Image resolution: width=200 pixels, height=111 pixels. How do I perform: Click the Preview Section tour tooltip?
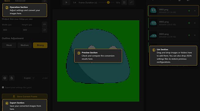[98, 55]
